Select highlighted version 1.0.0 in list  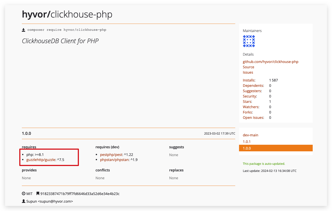point(276,148)
